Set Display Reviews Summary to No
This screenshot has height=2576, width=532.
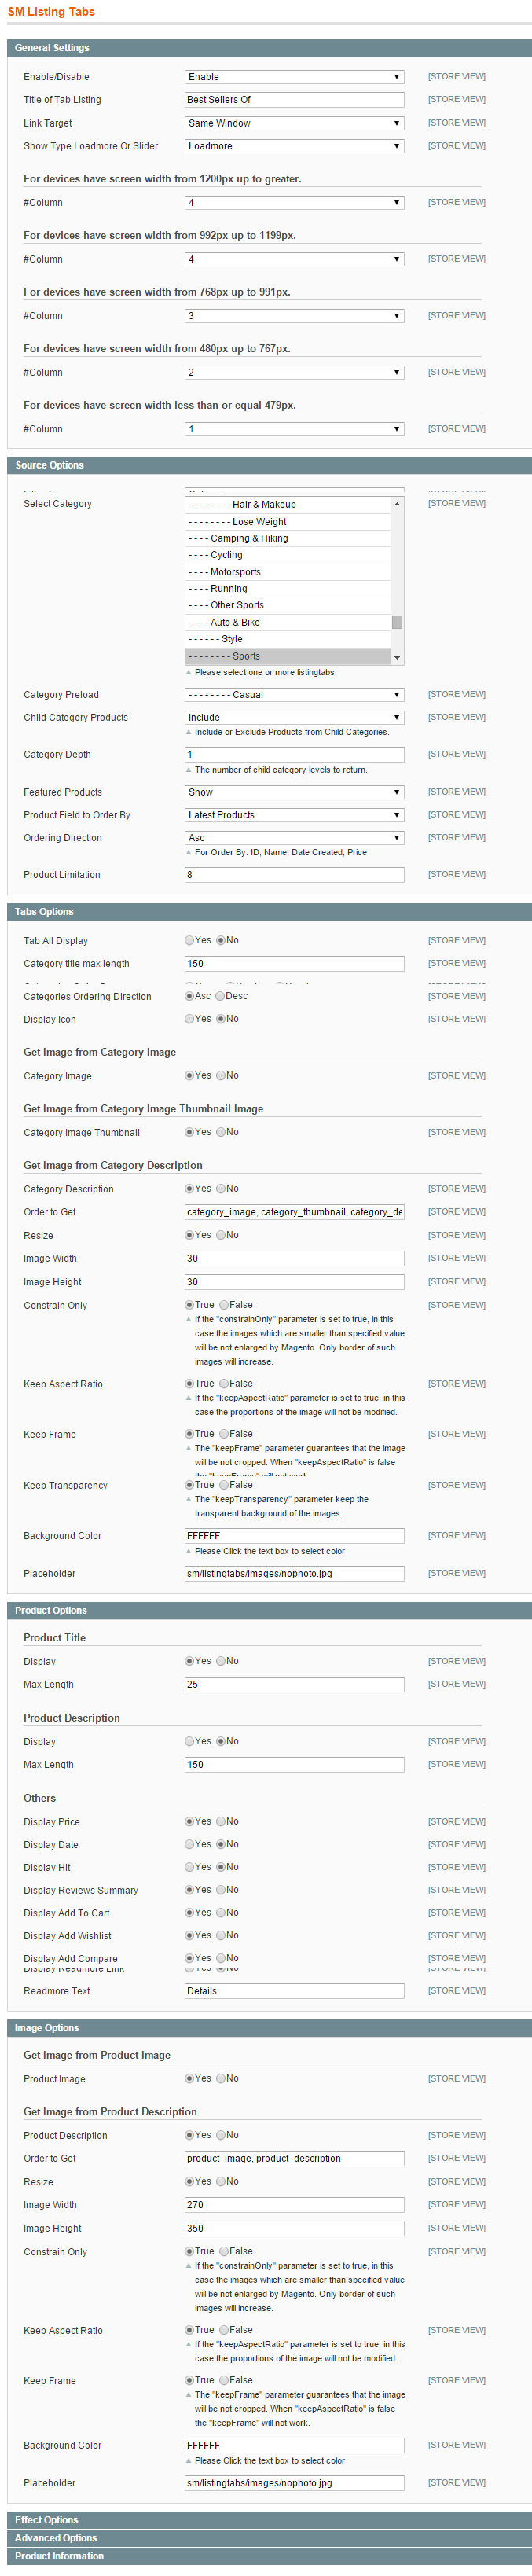[x=221, y=1890]
